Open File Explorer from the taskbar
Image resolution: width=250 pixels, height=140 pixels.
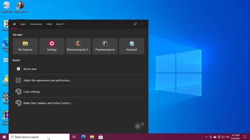coord(92,137)
